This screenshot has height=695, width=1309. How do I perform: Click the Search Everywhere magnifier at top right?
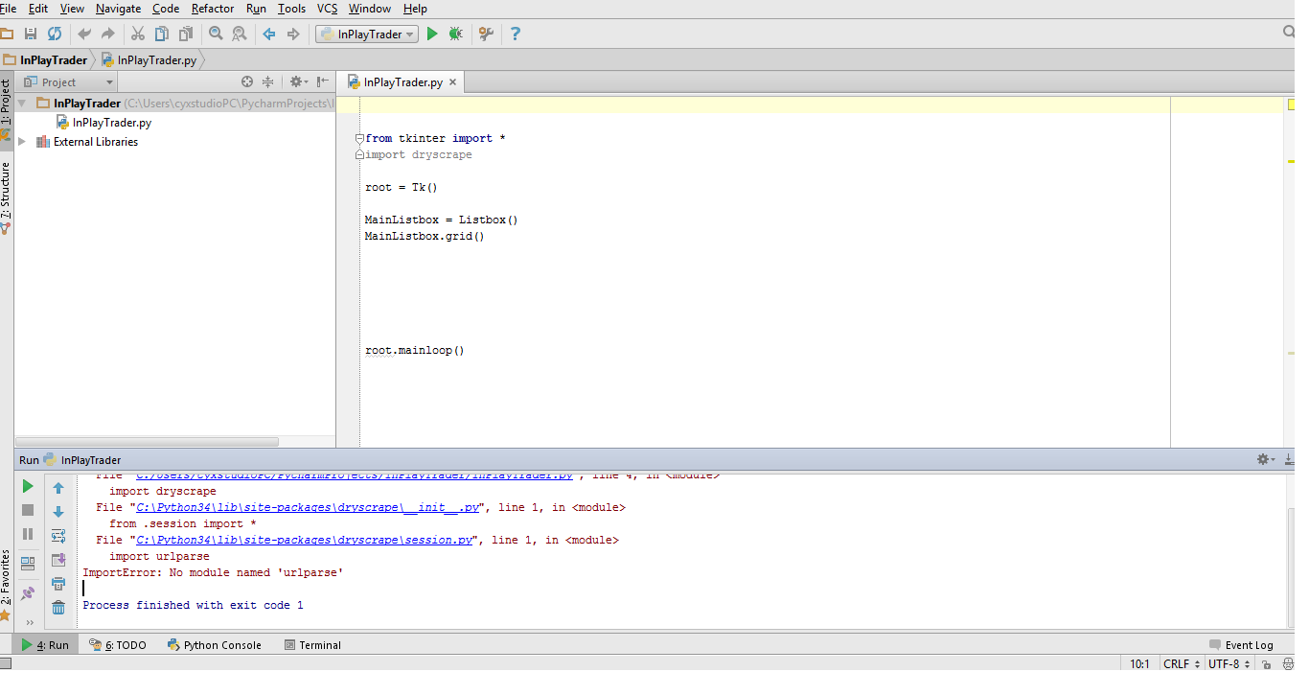[x=1289, y=33]
